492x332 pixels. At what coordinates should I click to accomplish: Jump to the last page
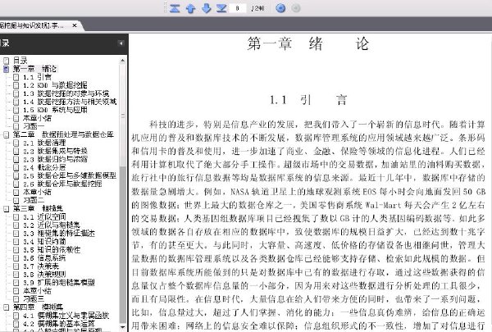pos(221,8)
